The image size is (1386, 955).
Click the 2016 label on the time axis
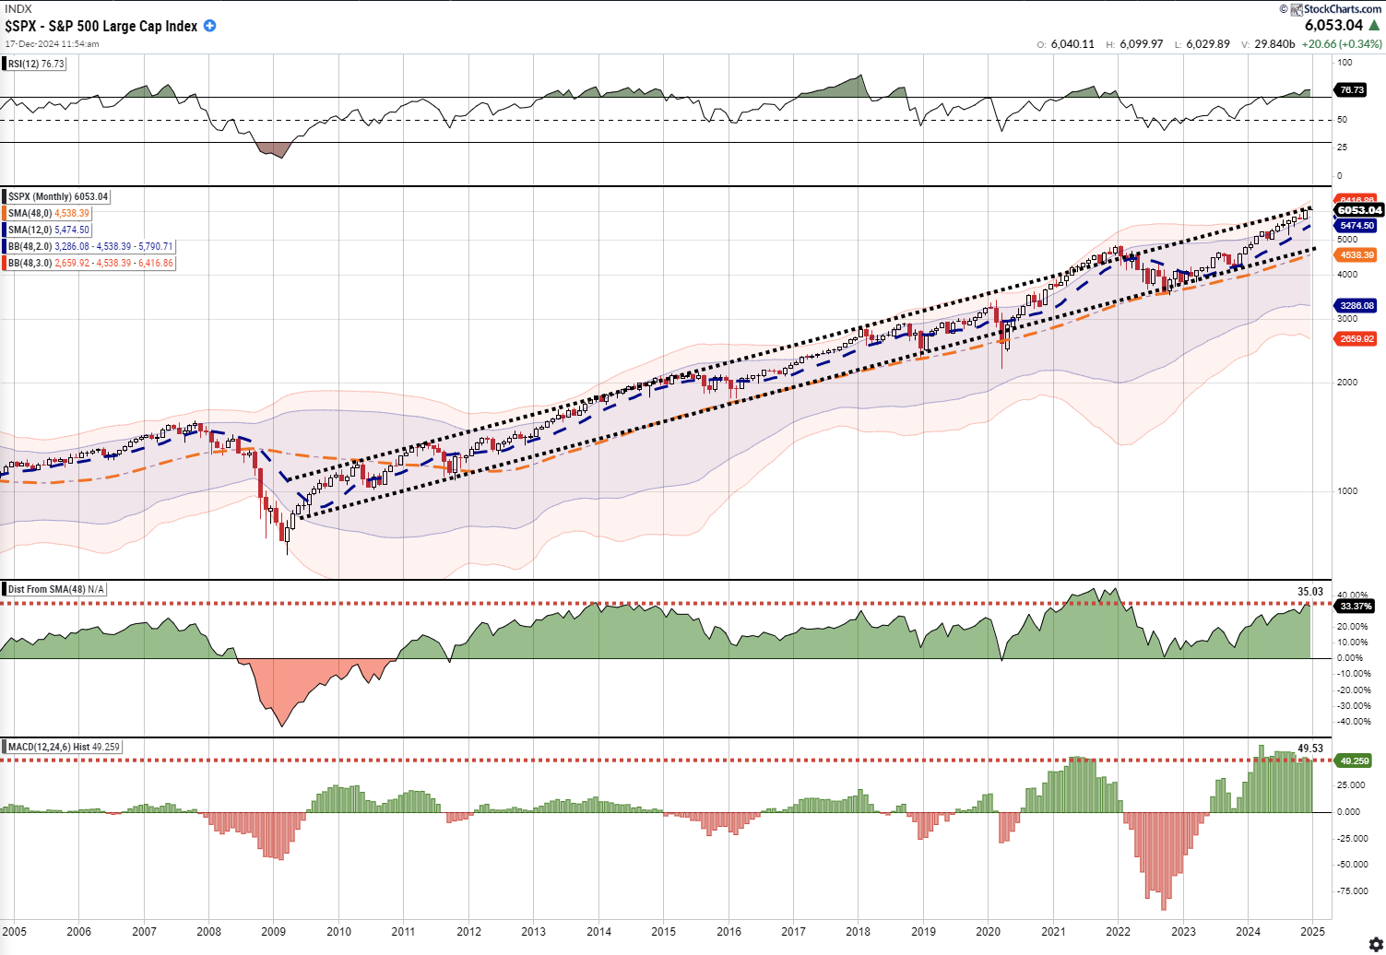(729, 931)
